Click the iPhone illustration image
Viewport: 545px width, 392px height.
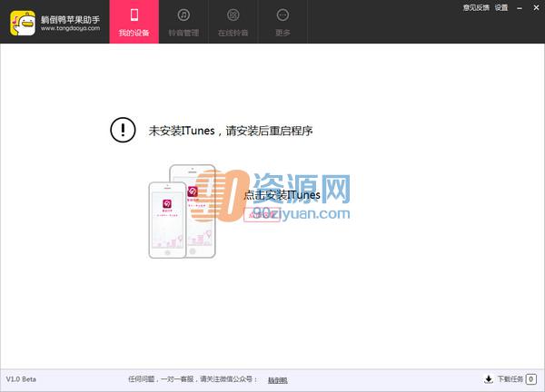tap(183, 211)
